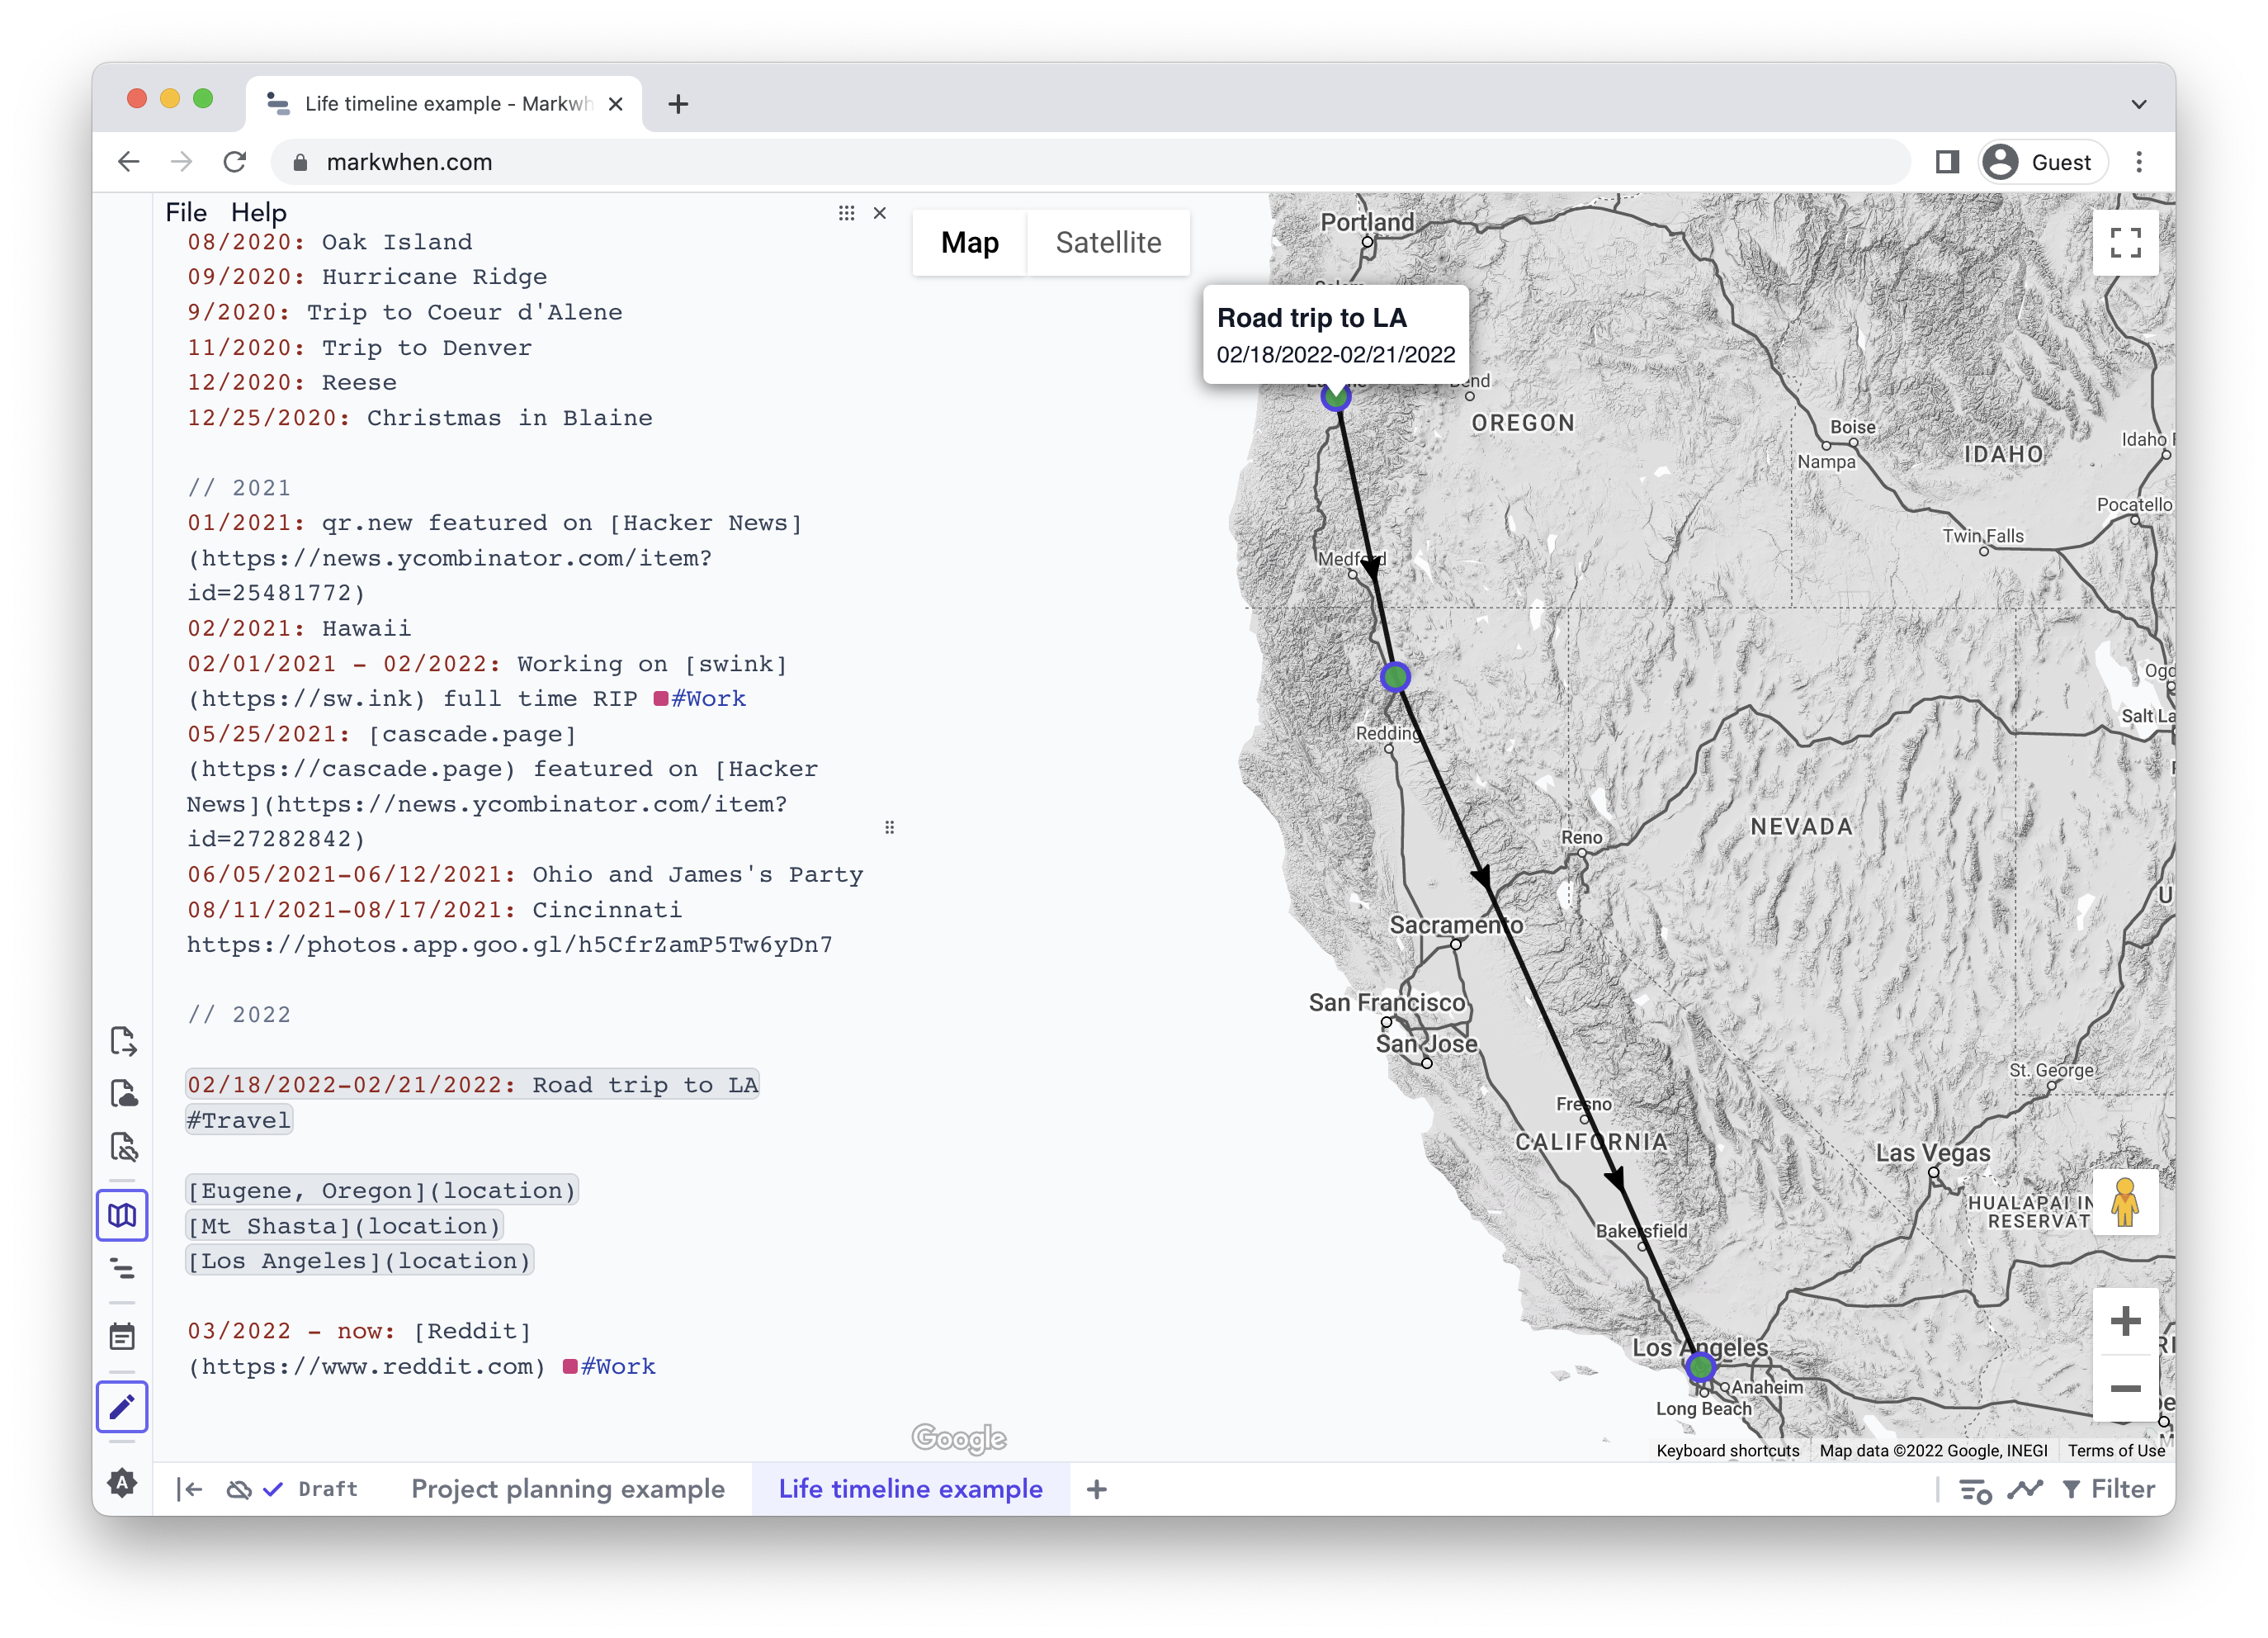Viewport: 2268px width, 1638px height.
Task: Open the Chrome three-dot menu
Action: coord(2139,162)
